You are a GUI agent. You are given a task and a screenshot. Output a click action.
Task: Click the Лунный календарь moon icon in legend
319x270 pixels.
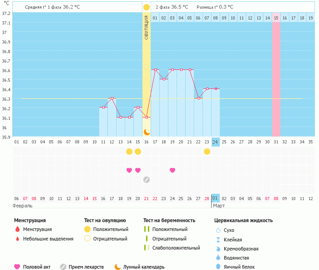coord(118,267)
